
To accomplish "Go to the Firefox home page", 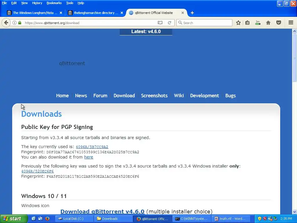I will pyautogui.click(x=268, y=23).
